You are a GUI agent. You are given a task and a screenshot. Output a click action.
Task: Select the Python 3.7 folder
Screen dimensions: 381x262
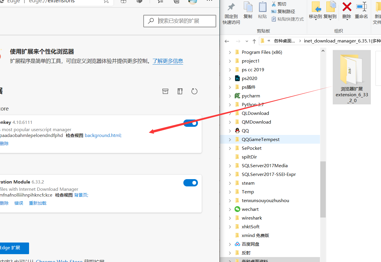pyautogui.click(x=253, y=104)
